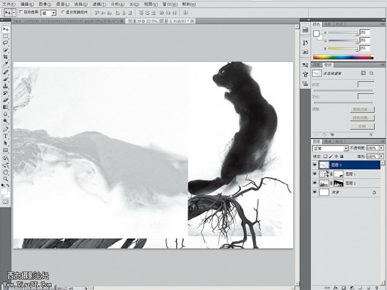387x290 pixels.
Task: Open the 文件(F) menu
Action: pos(9,4)
